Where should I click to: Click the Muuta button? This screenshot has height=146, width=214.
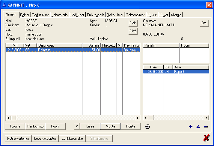click(110, 126)
